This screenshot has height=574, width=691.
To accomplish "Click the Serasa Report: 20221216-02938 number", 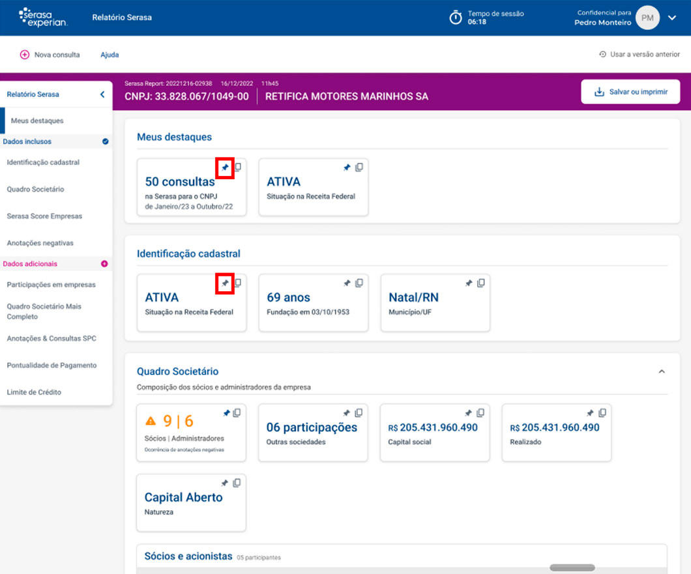I will 168,83.
